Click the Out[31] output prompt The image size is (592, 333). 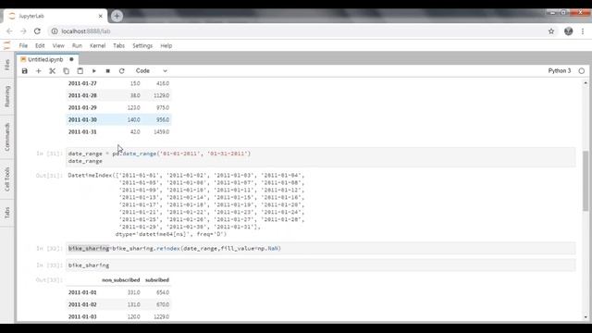coord(49,176)
